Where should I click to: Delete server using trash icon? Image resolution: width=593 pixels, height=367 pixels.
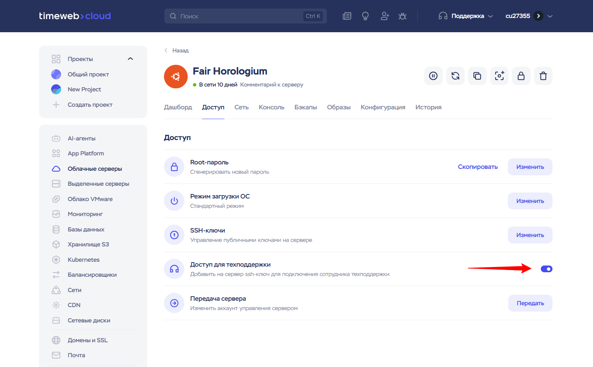pos(543,76)
